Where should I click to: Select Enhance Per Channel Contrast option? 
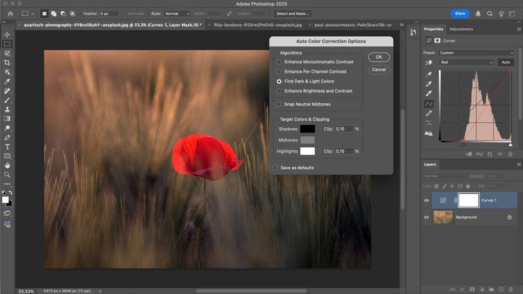(312, 72)
